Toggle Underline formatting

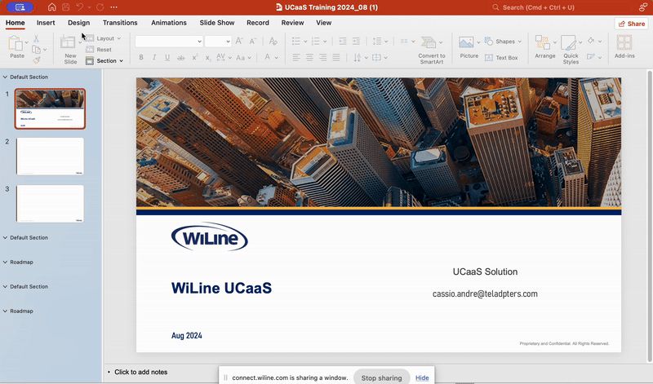click(167, 57)
